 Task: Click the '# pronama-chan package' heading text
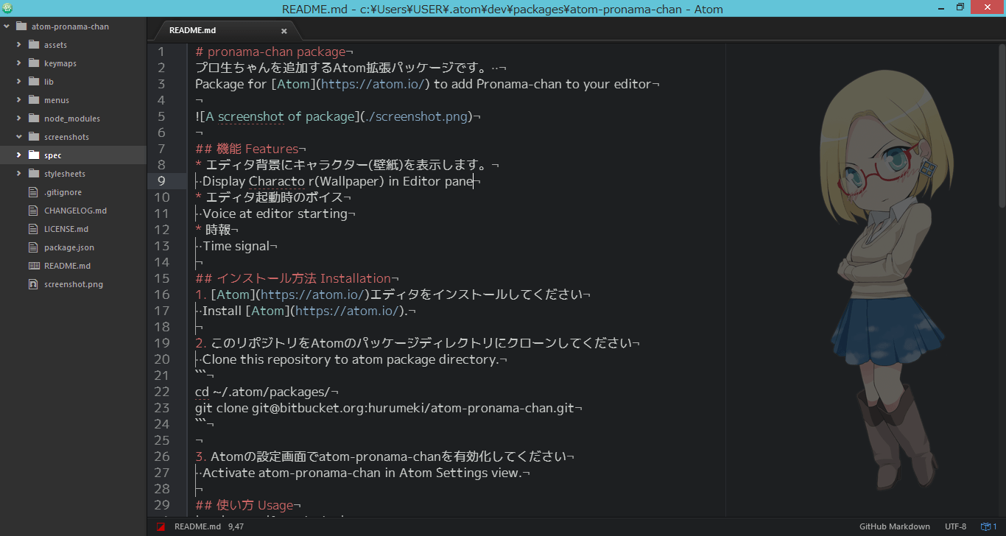[270, 52]
